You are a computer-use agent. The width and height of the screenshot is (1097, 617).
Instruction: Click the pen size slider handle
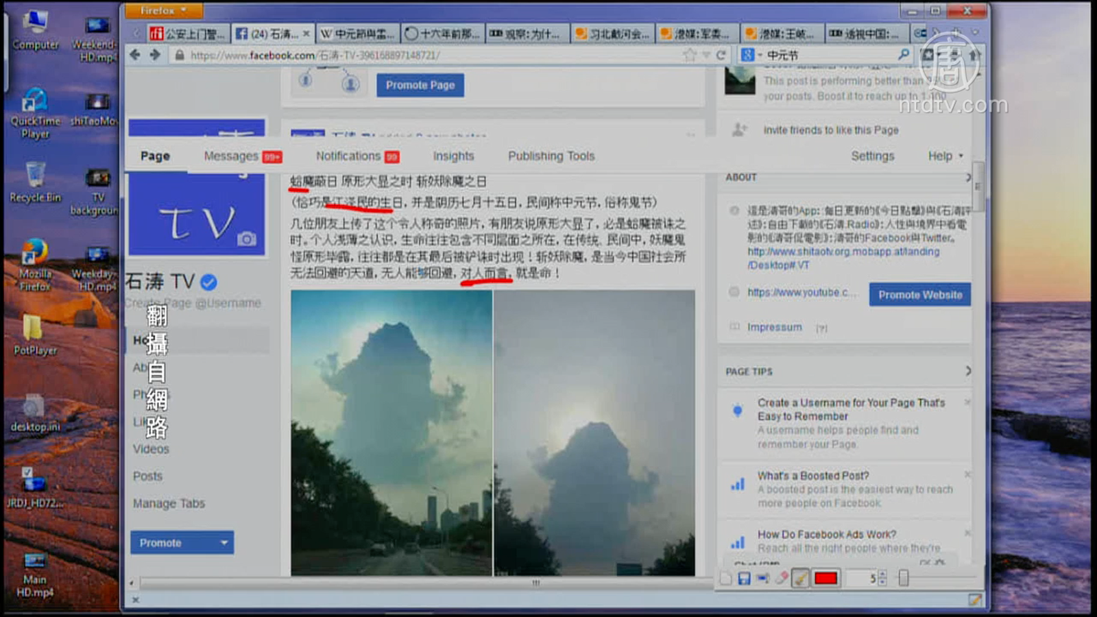tap(904, 579)
